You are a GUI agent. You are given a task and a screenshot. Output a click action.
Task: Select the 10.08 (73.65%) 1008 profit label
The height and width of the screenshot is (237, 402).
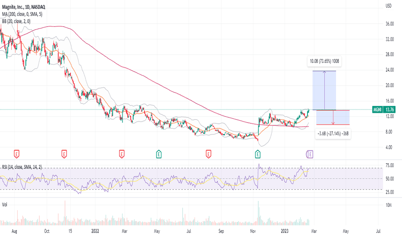pyautogui.click(x=324, y=61)
